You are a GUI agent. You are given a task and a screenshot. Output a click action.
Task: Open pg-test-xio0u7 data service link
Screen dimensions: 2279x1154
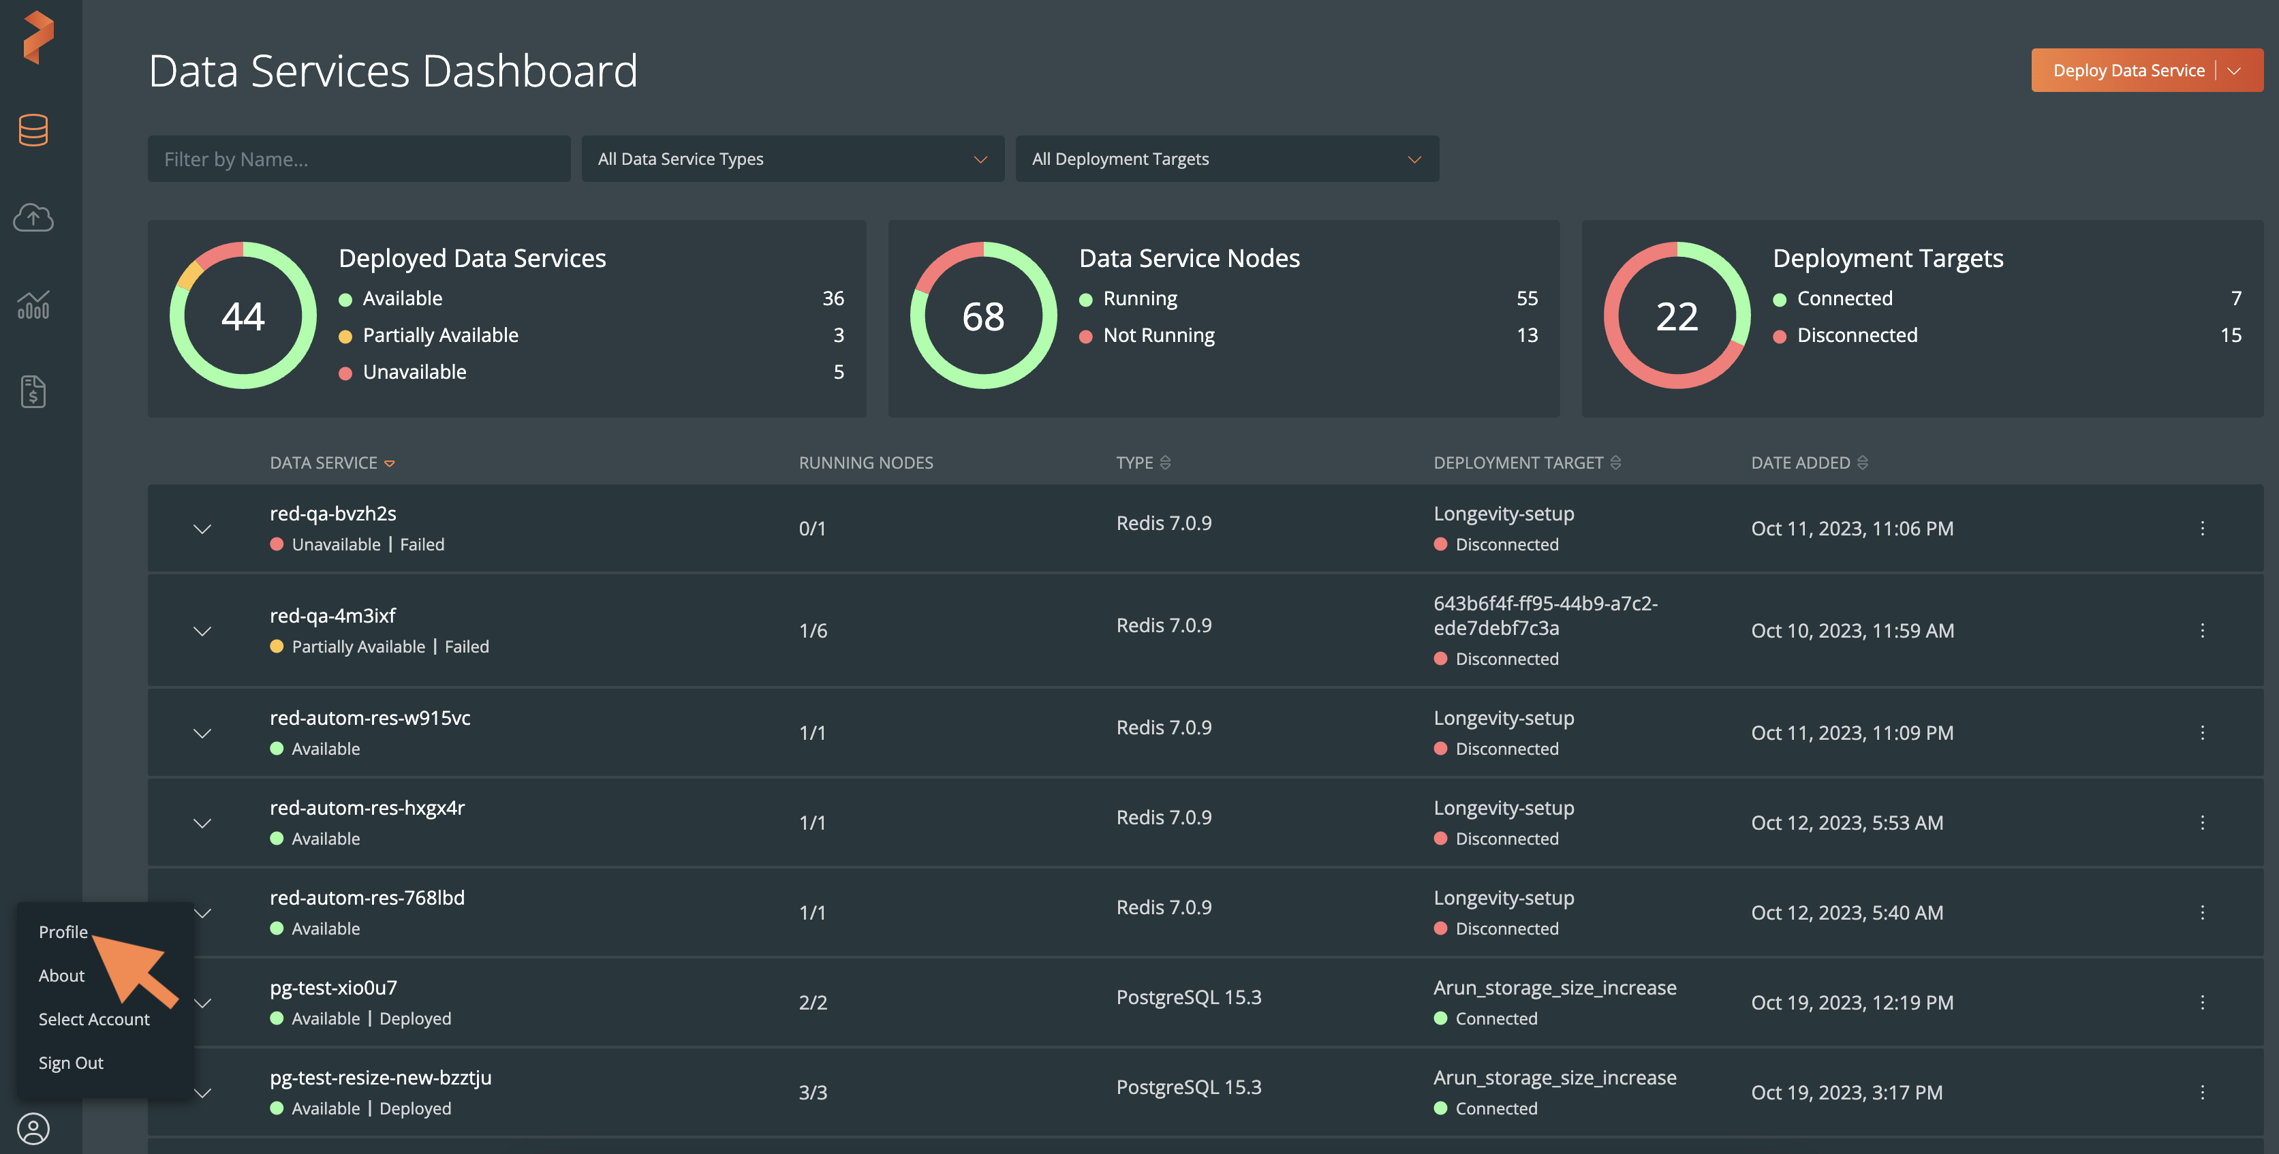[x=334, y=988]
